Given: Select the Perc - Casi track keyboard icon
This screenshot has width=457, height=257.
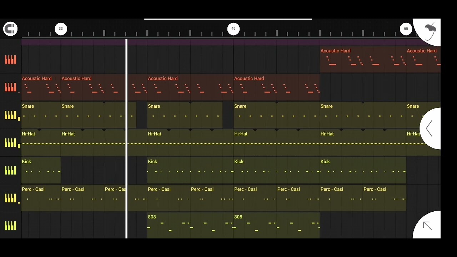Looking at the screenshot, I should [x=10, y=198].
